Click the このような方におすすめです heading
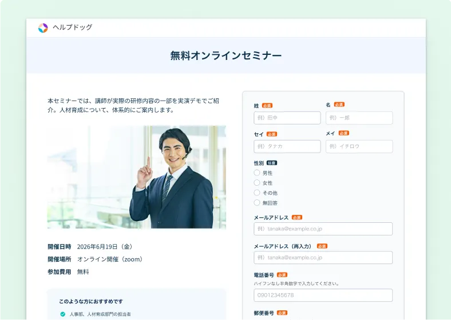Image resolution: width=451 pixels, height=320 pixels. click(x=91, y=301)
